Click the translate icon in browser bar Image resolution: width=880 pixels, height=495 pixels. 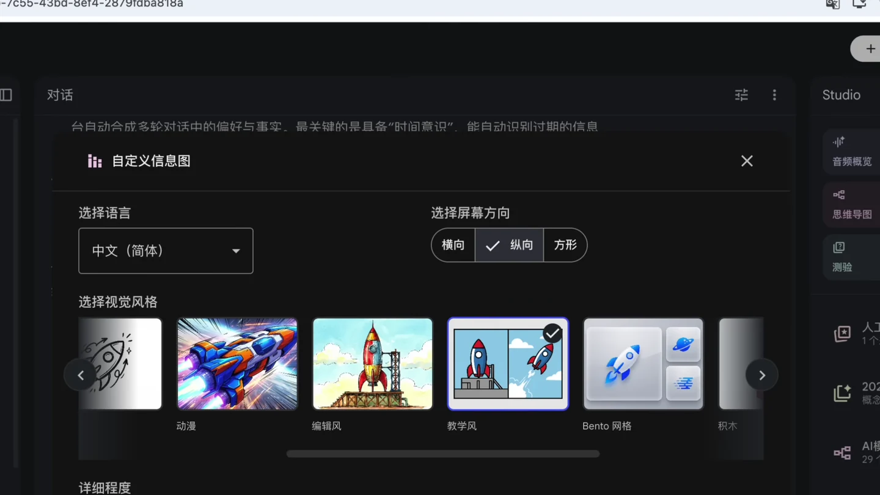[x=832, y=4]
